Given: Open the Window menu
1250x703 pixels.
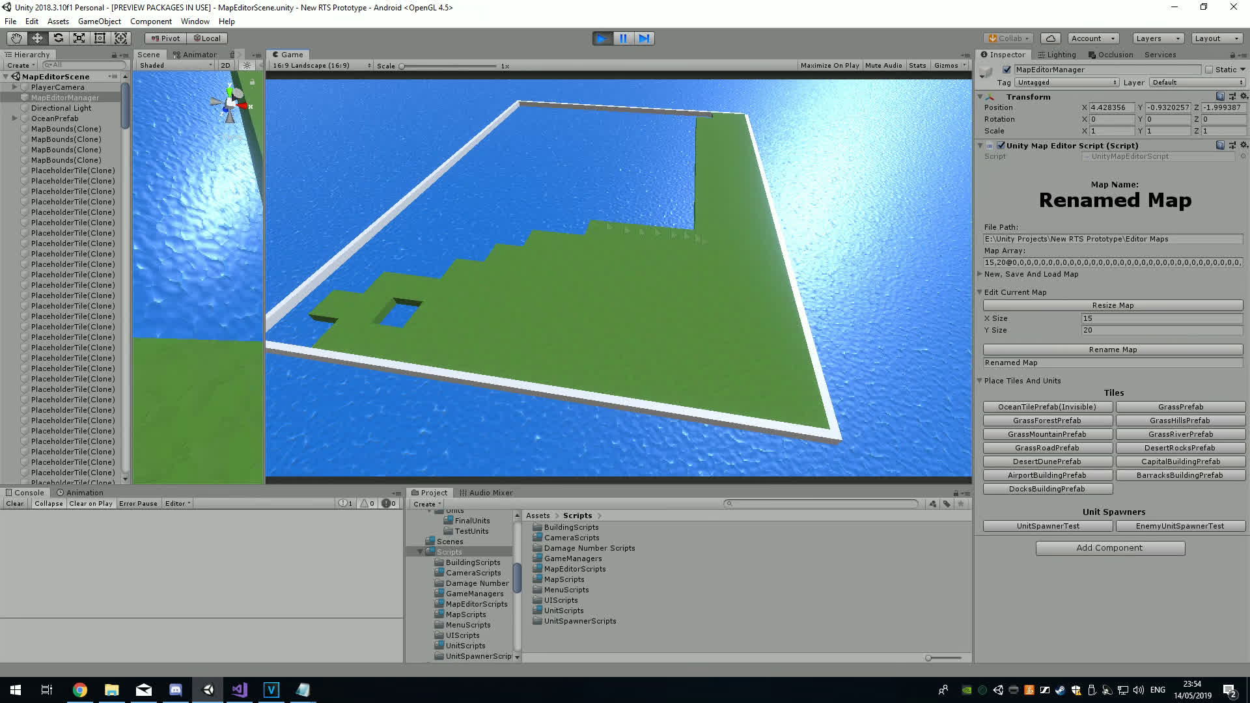Looking at the screenshot, I should [x=195, y=21].
